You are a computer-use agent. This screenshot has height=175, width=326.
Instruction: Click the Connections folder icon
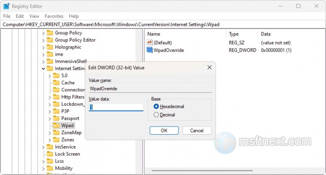[x=56, y=90]
